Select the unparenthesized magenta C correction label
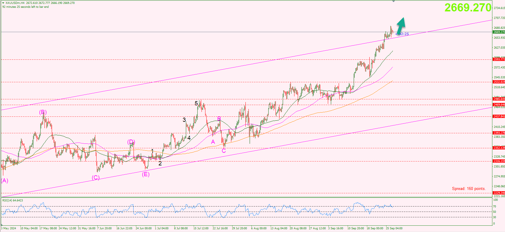Image resolution: width=505 pixels, height=232 pixels. (224, 151)
